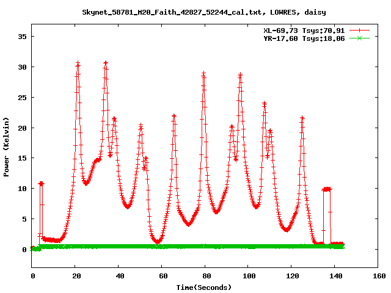Click x-axis tick label 80
The height and width of the screenshot is (293, 391).
tap(206, 276)
